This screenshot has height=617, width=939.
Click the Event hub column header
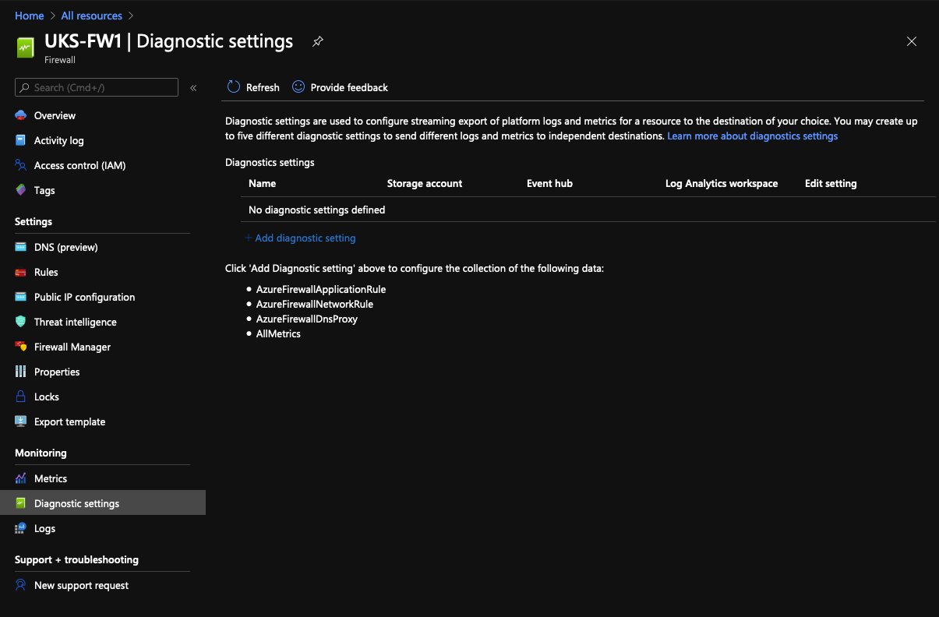pos(549,183)
